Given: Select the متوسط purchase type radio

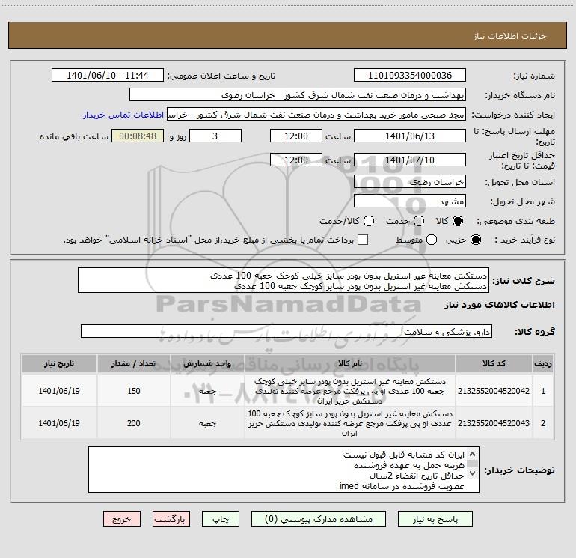Looking at the screenshot, I should pyautogui.click(x=432, y=240).
